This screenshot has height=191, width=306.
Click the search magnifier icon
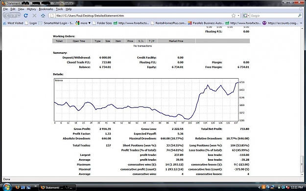(300, 15)
